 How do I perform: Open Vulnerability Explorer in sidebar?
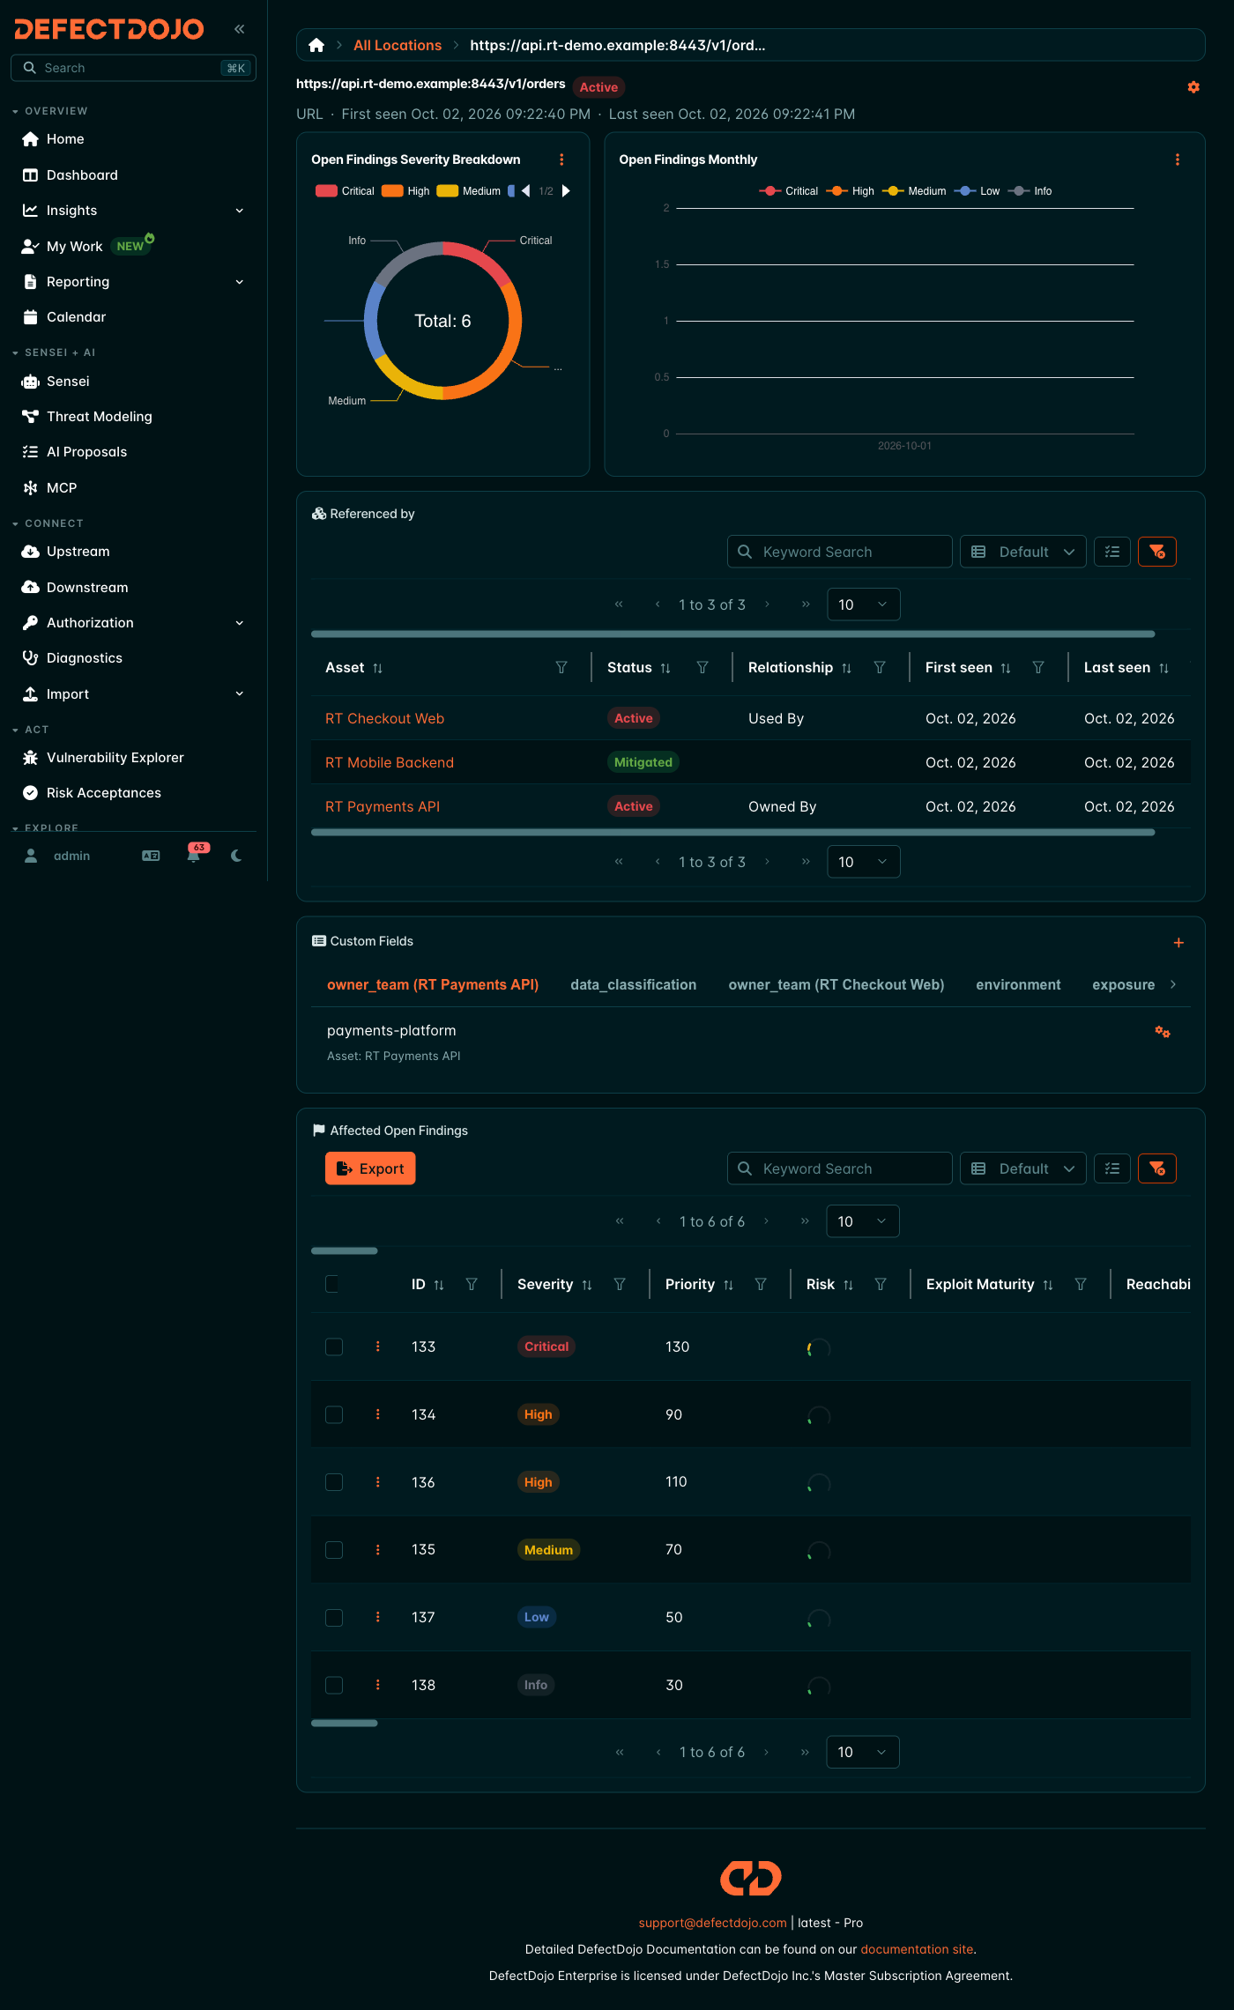[115, 758]
